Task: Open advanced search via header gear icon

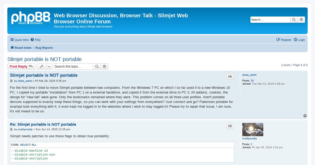Action: tap(301, 20)
